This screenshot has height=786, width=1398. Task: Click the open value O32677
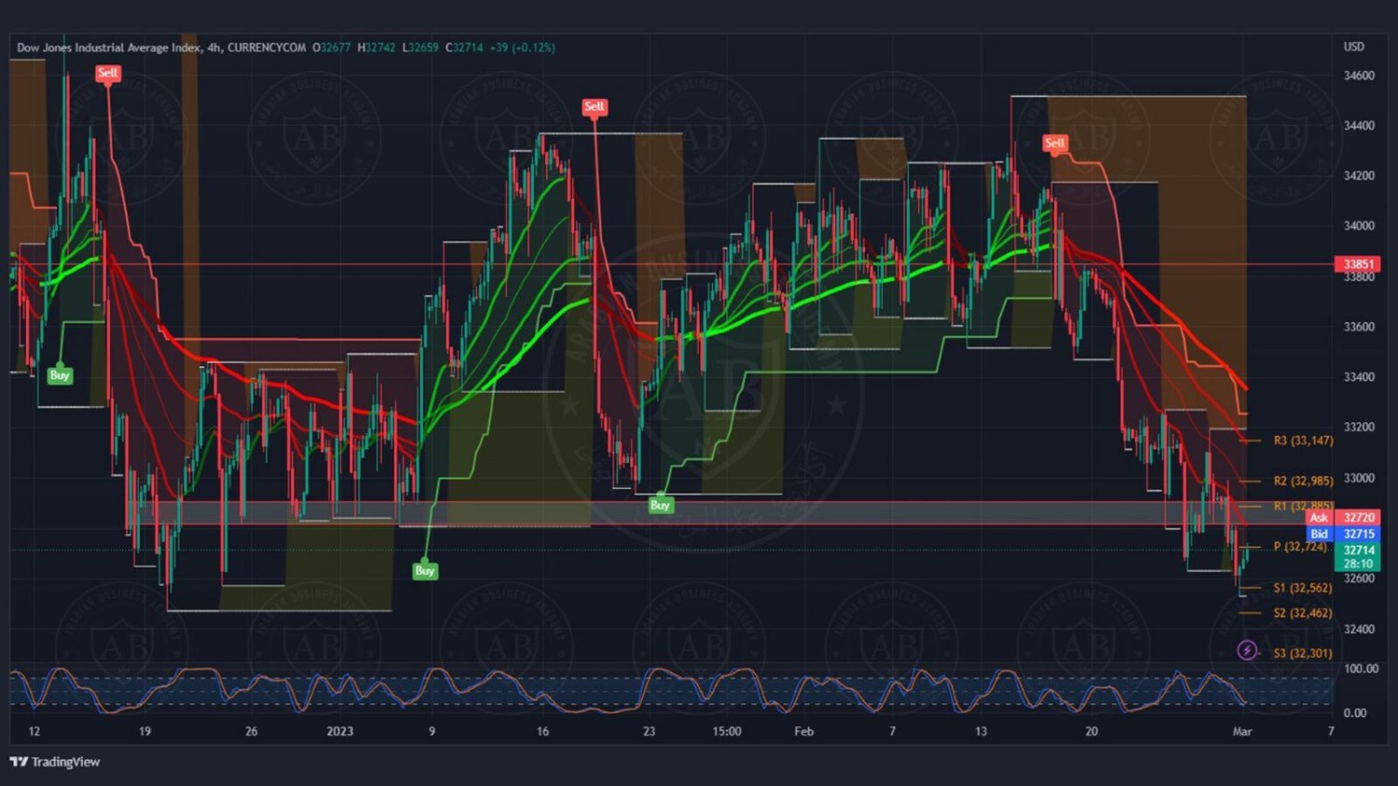[x=331, y=47]
